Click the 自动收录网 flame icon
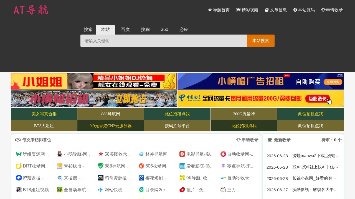Viewport: 355px width, 199px height. pyautogui.click(x=223, y=154)
